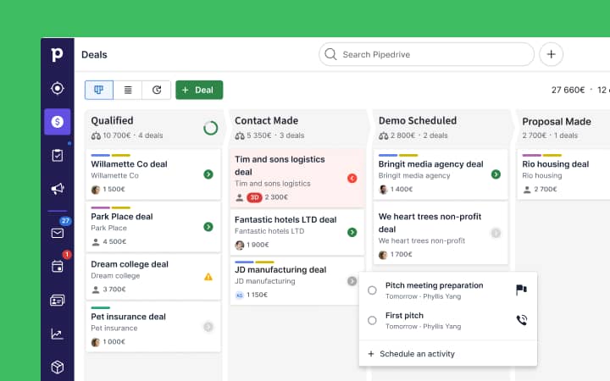Click Bringit media agency green activity arrow

point(496,174)
